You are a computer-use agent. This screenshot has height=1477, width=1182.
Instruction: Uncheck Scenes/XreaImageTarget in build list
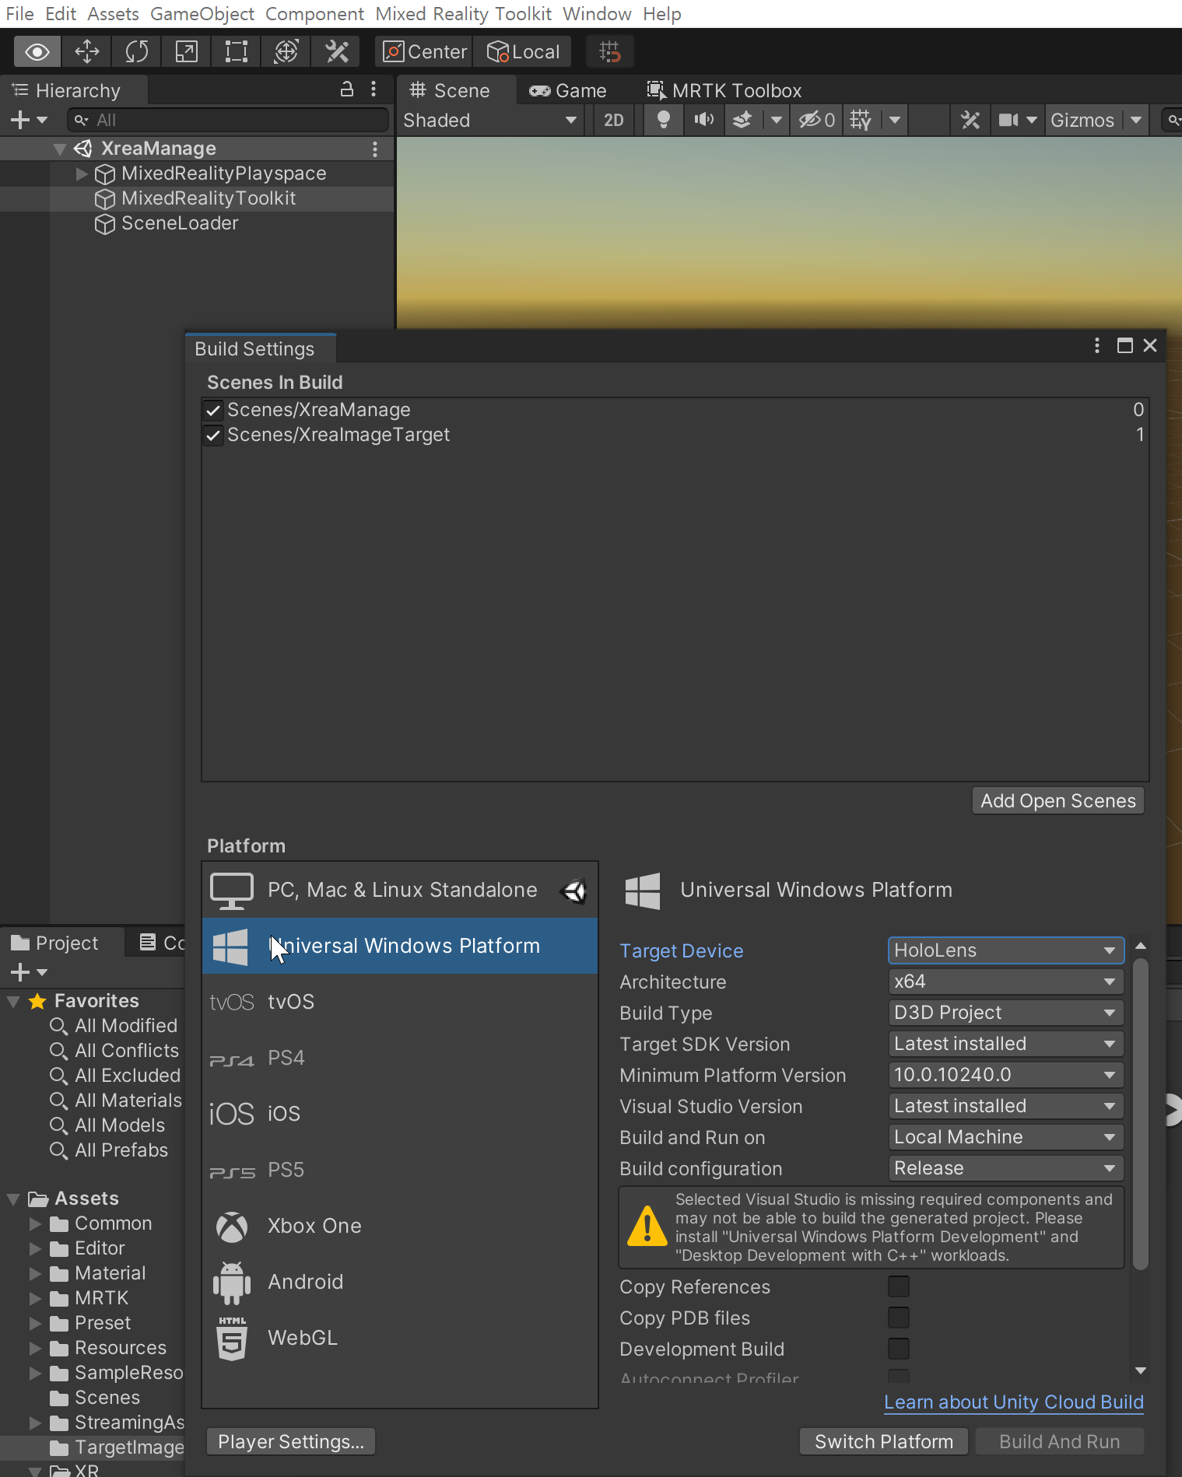click(x=213, y=435)
